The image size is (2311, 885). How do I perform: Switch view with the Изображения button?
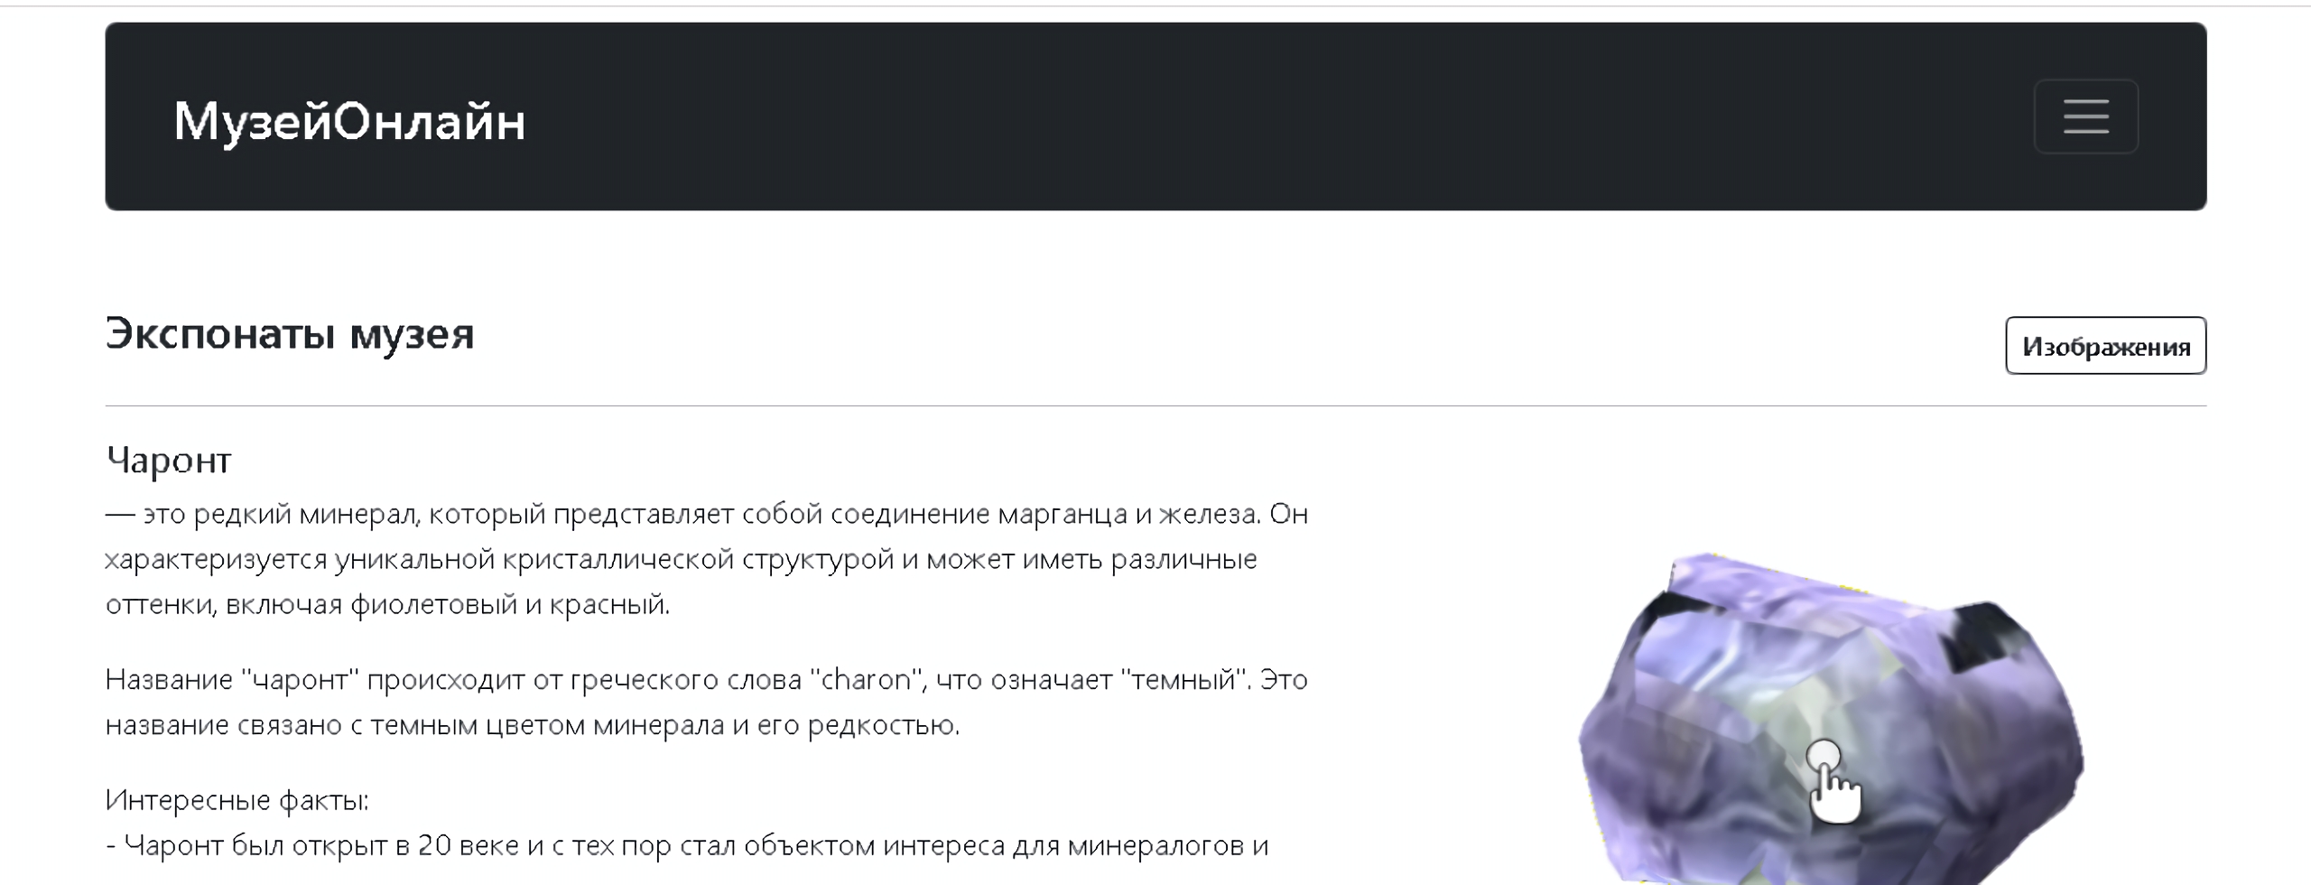click(x=2105, y=345)
